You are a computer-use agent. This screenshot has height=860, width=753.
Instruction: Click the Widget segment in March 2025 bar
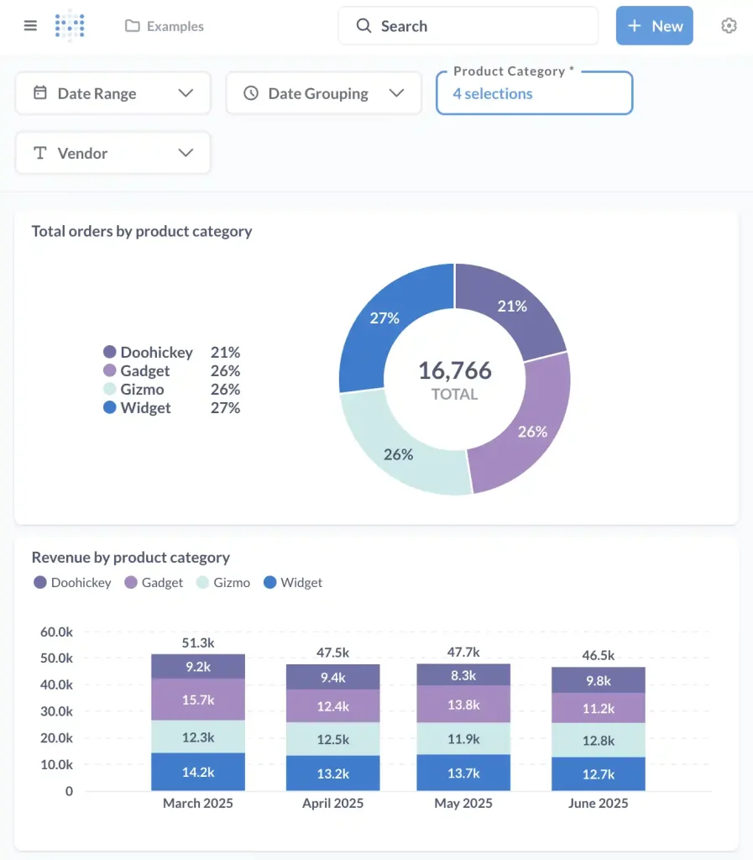[x=198, y=772]
